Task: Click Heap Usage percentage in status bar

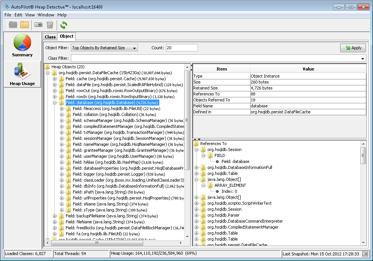Action: click(x=191, y=254)
